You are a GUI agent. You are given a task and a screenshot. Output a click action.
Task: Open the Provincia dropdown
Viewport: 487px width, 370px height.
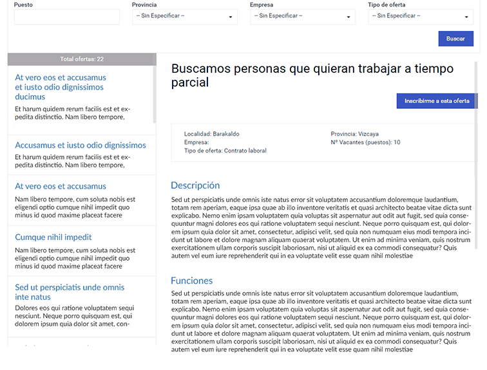click(x=184, y=17)
